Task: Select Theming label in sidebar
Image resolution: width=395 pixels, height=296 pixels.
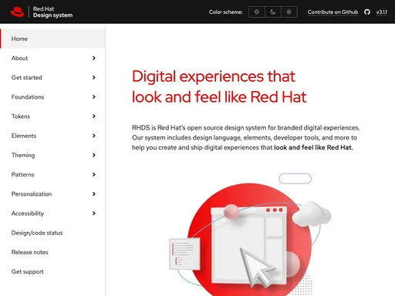Action: point(23,155)
